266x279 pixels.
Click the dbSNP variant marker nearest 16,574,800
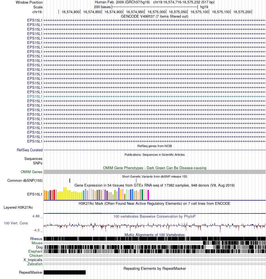point(70,181)
